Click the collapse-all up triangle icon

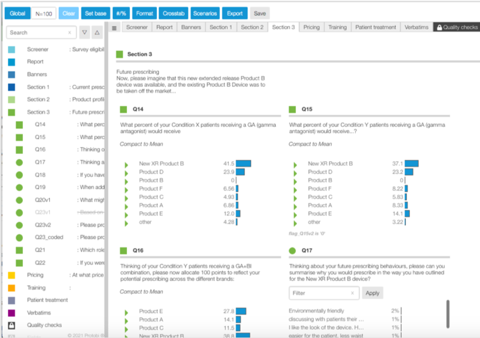pos(97,32)
